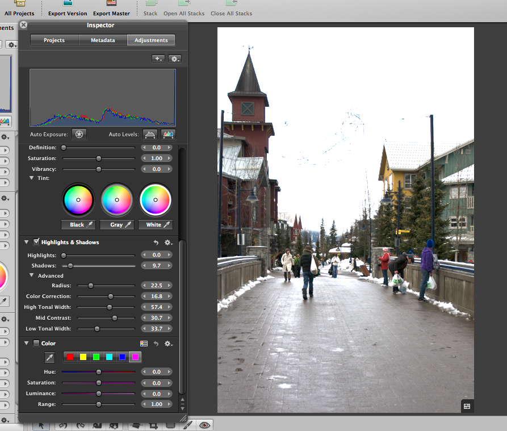Select the red color swatch
The image size is (507, 431).
[70, 357]
